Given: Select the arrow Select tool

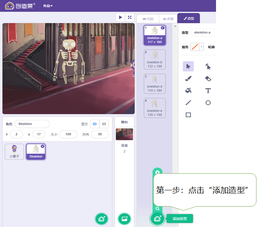Looking at the screenshot, I should [188, 66].
